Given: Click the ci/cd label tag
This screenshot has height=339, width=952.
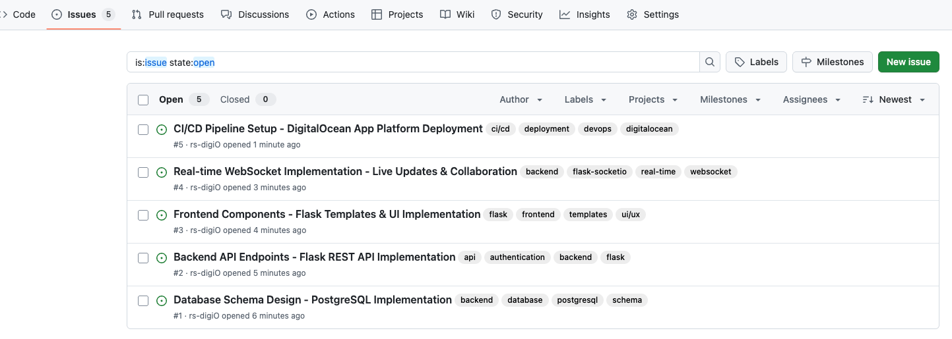Looking at the screenshot, I should (501, 129).
